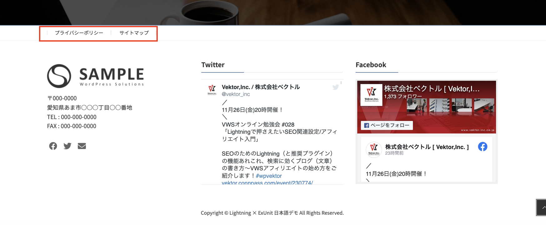The height and width of the screenshot is (225, 546).
Task: Open the vektor.connpass.com event link
Action: click(267, 182)
